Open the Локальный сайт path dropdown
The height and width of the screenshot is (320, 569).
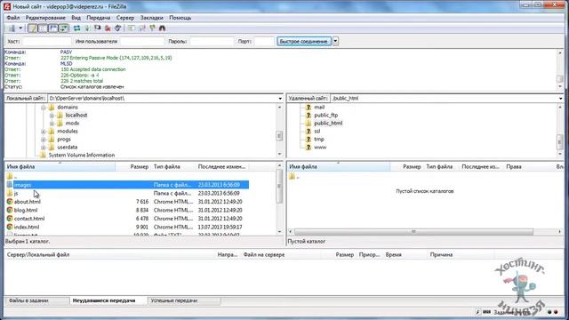click(x=280, y=99)
